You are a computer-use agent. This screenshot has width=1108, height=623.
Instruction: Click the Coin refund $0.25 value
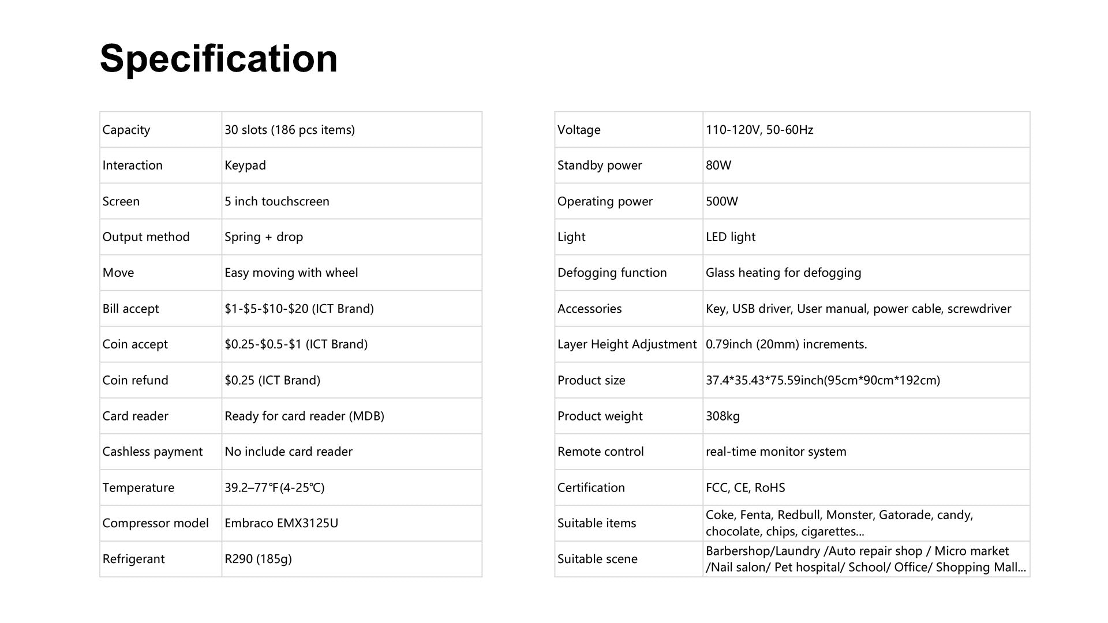coord(272,380)
